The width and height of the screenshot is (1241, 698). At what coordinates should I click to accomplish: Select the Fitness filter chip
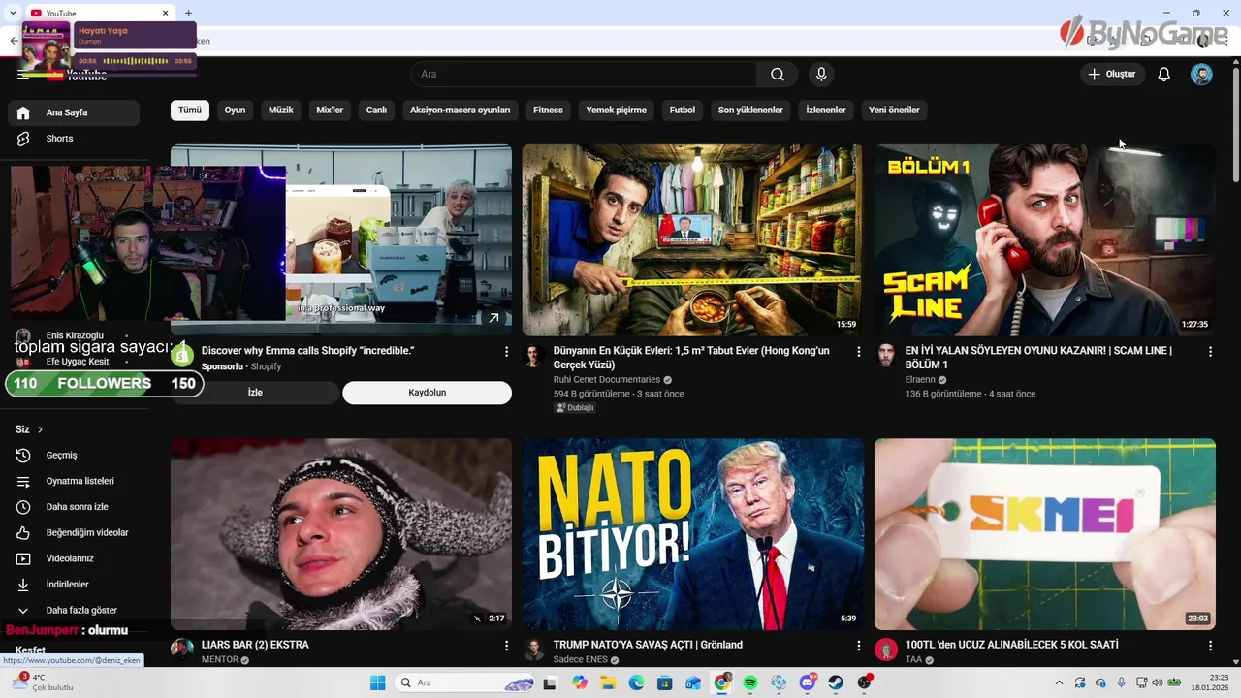point(548,110)
